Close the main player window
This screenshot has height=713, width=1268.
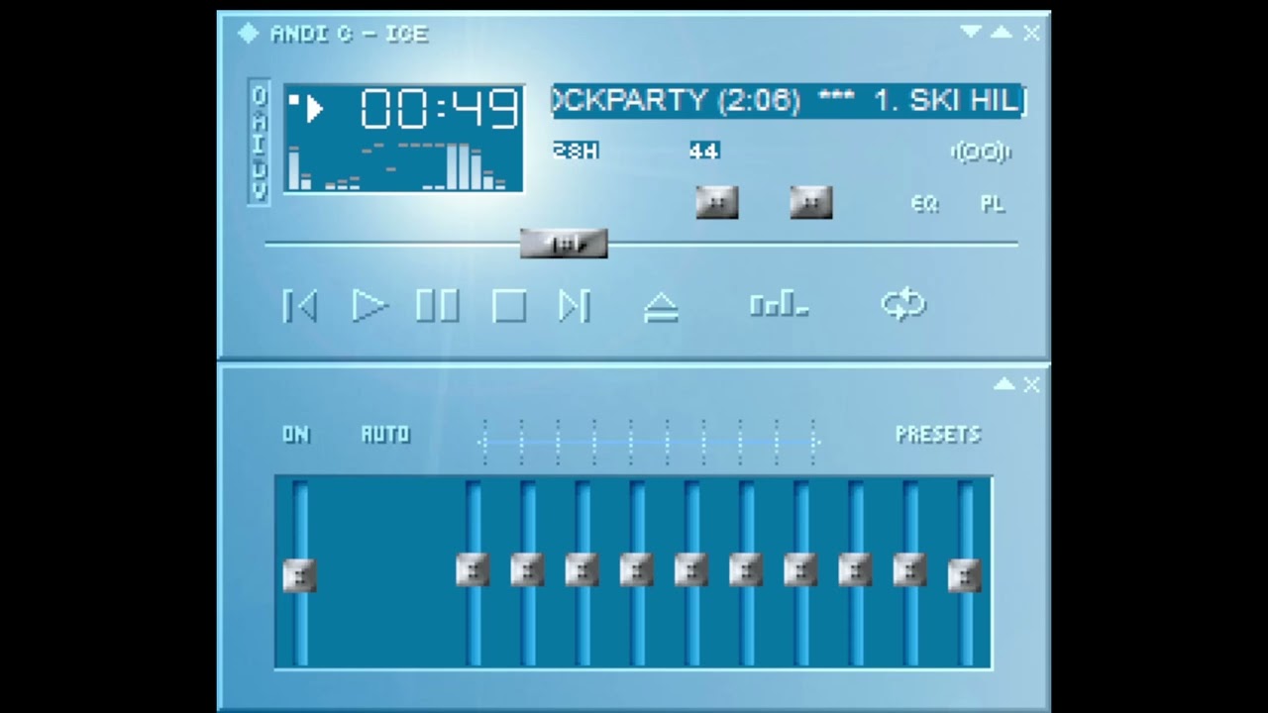coord(1031,33)
